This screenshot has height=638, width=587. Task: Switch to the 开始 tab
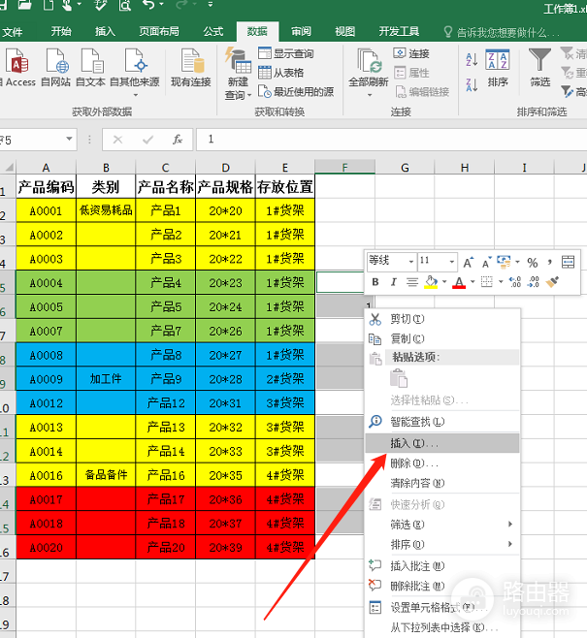click(61, 31)
